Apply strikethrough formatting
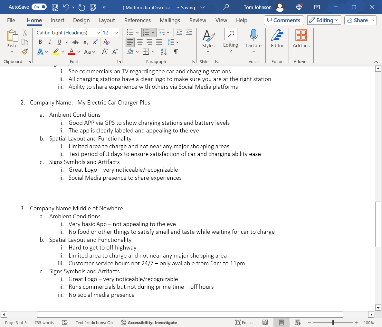 75,42
